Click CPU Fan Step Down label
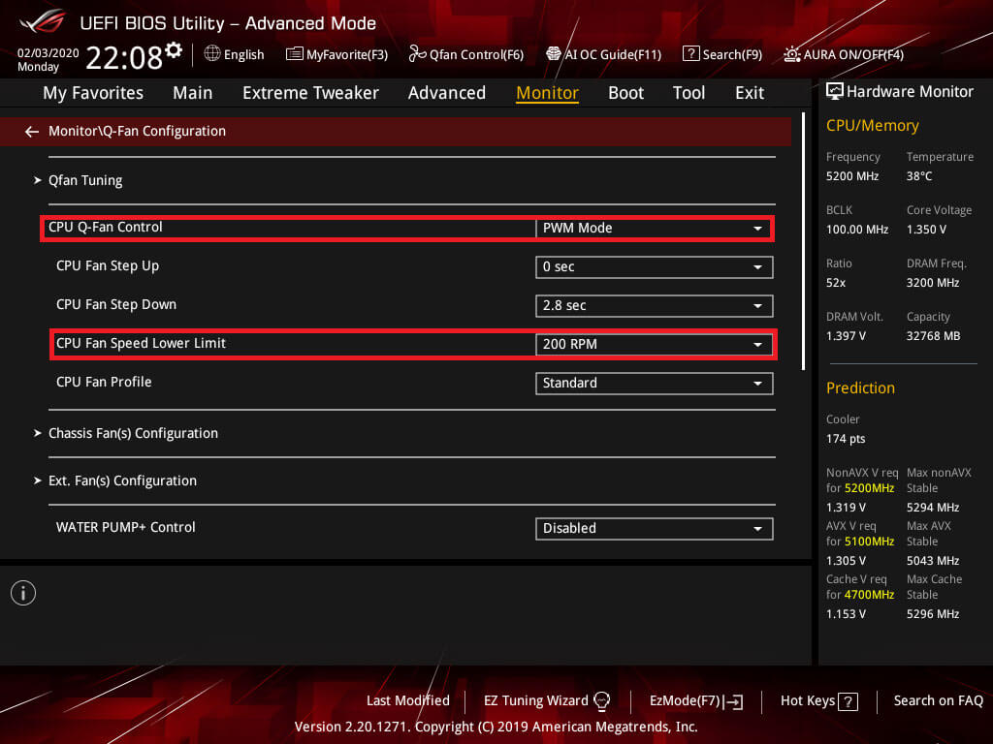 pyautogui.click(x=116, y=304)
